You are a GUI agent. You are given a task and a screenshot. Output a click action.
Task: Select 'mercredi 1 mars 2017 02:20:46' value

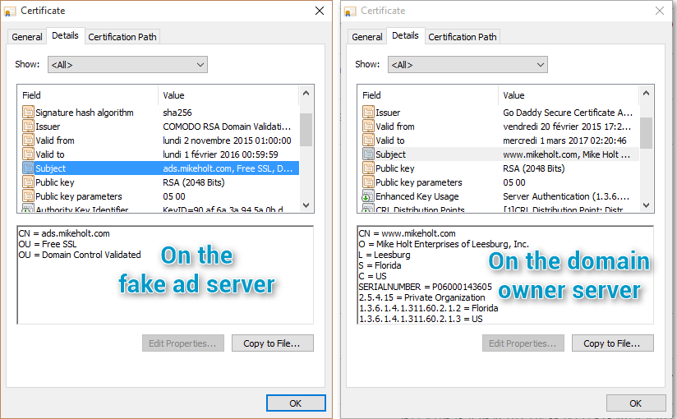point(564,140)
